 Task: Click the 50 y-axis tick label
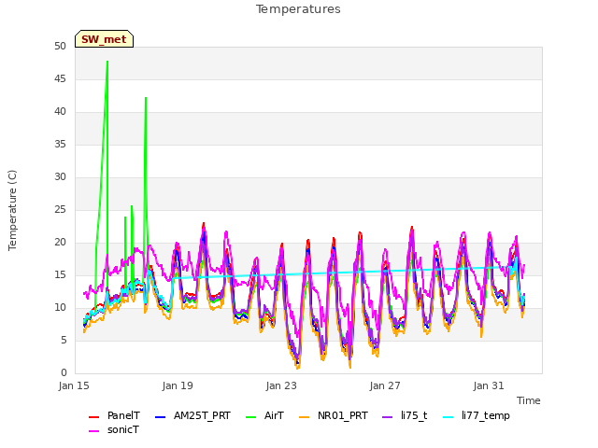(60, 46)
